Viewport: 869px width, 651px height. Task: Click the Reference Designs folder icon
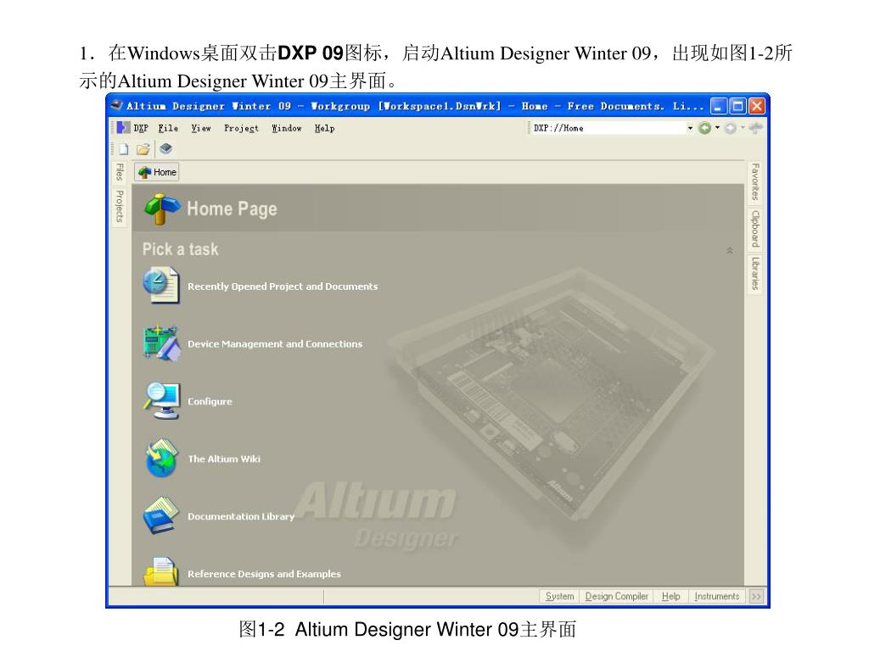coord(161,570)
